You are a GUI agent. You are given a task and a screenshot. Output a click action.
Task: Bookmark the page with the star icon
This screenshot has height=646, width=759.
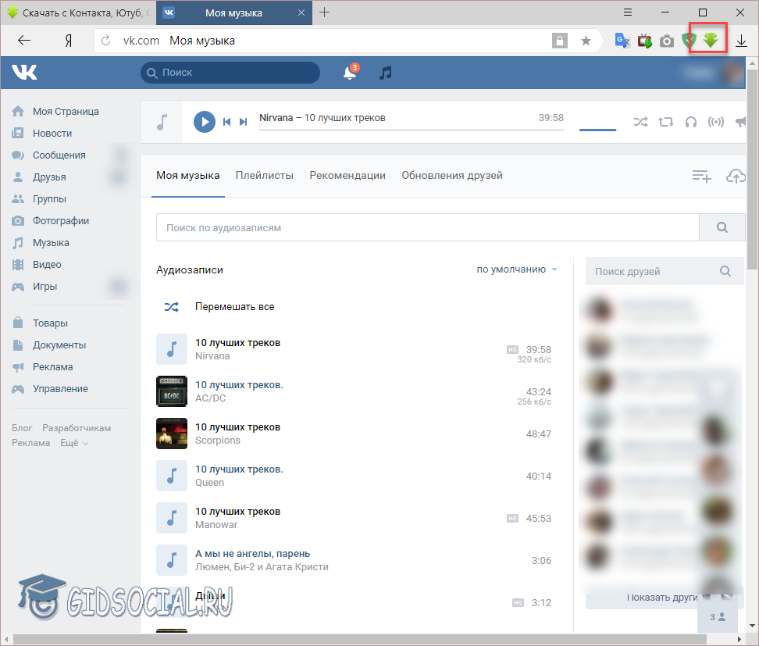click(586, 41)
